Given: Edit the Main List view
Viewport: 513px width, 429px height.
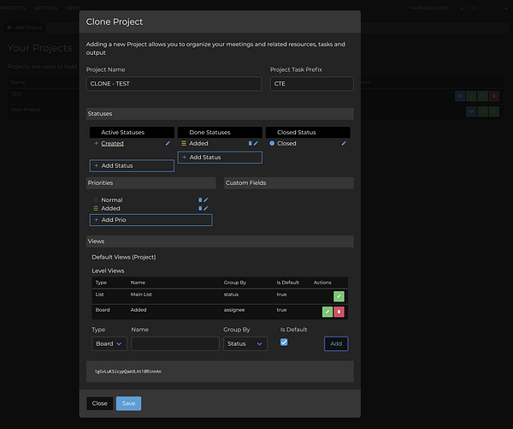Looking at the screenshot, I should pyautogui.click(x=339, y=295).
